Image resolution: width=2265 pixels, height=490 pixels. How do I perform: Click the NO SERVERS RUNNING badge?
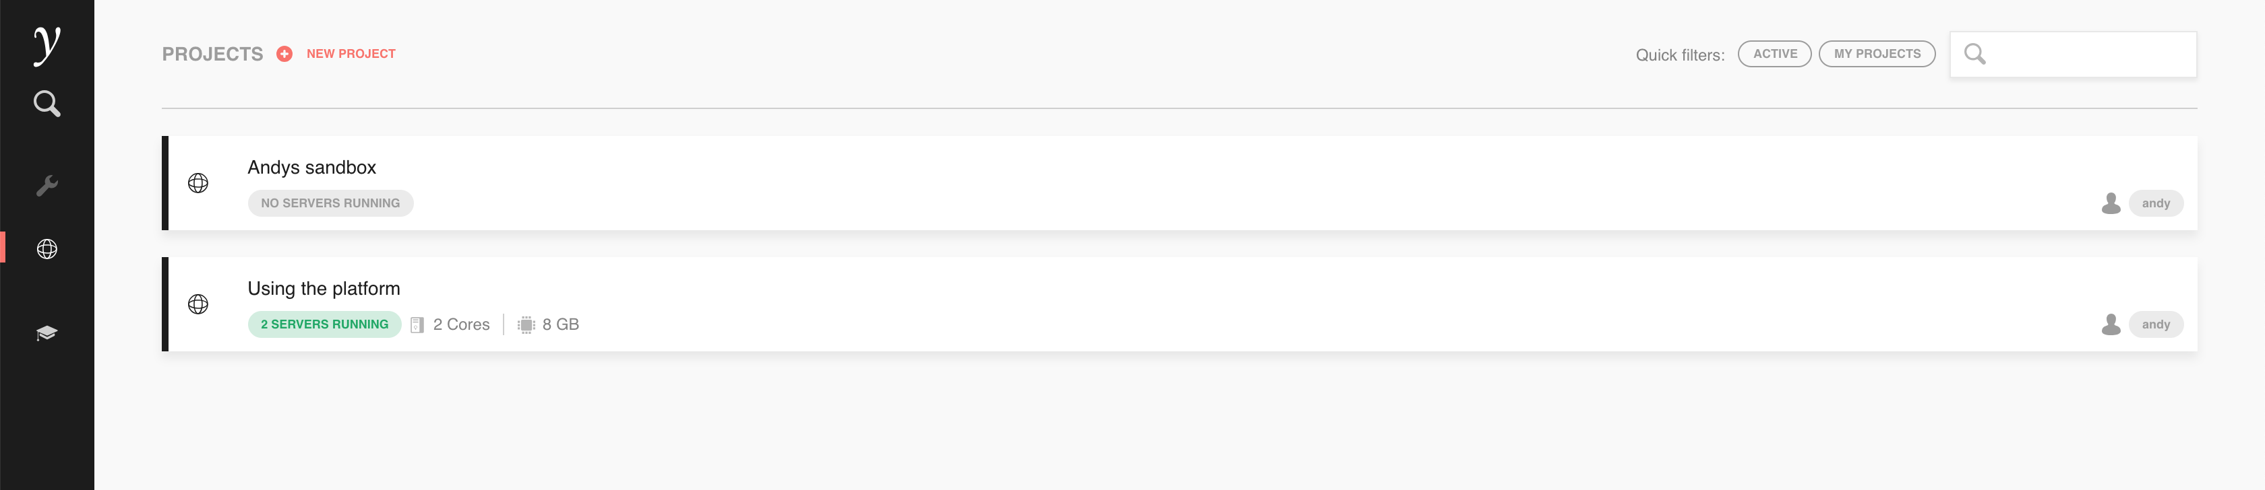(330, 204)
